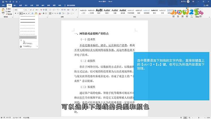This screenshot has width=211, height=119.
Task: Choose the highlighted wavy underline option
Action: pos(28,37)
